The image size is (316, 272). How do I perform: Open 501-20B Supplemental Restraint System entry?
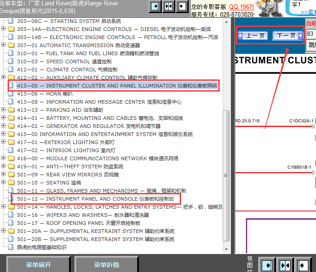click(x=96, y=239)
